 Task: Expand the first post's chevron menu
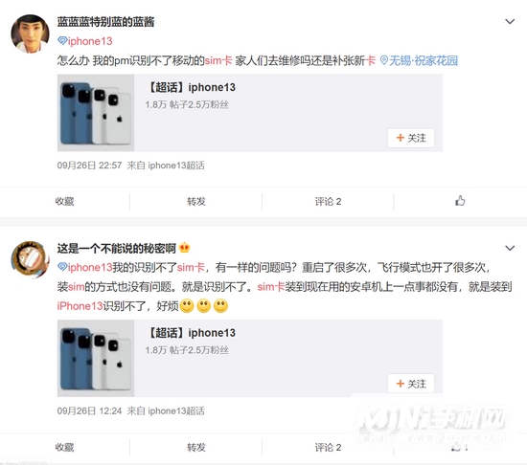(510, 21)
